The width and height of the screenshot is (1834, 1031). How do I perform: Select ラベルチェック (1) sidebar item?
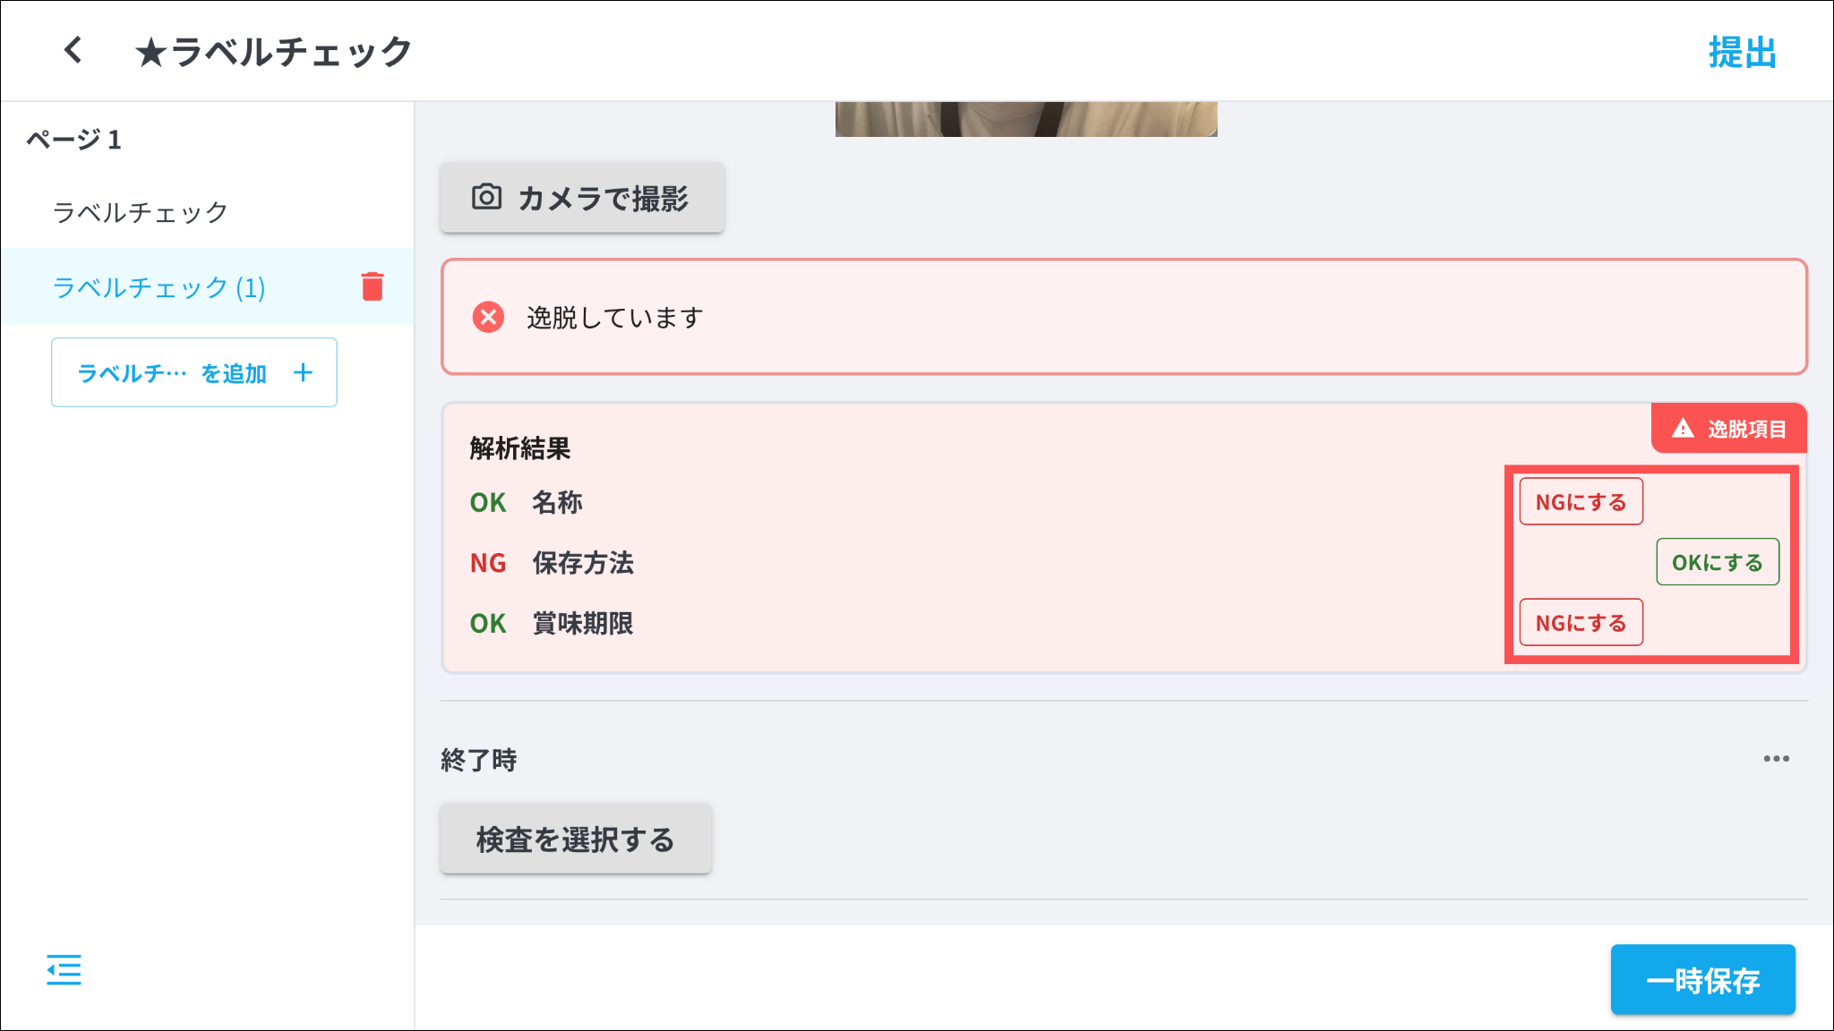pos(159,287)
